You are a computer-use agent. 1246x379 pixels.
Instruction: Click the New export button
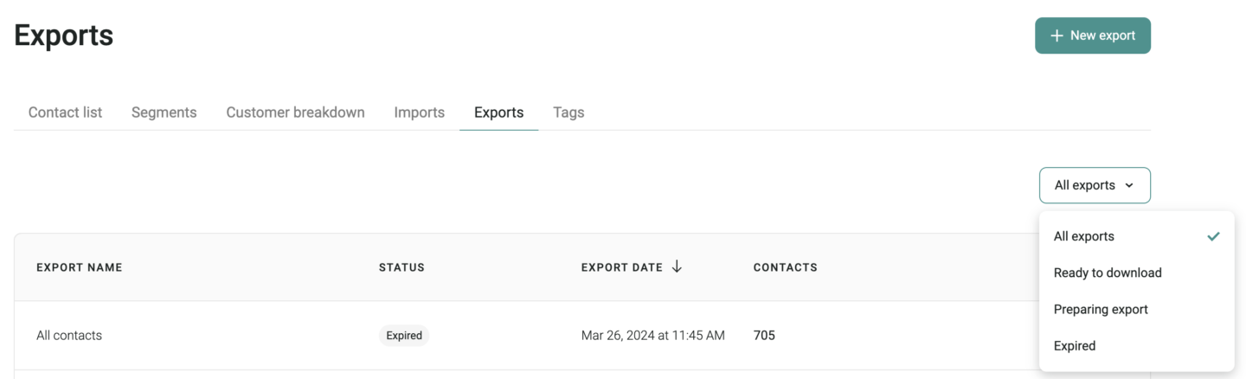point(1093,35)
